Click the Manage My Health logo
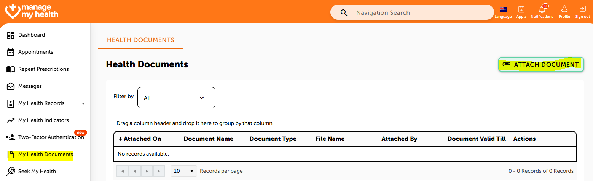This screenshot has height=181, width=593. (32, 11)
